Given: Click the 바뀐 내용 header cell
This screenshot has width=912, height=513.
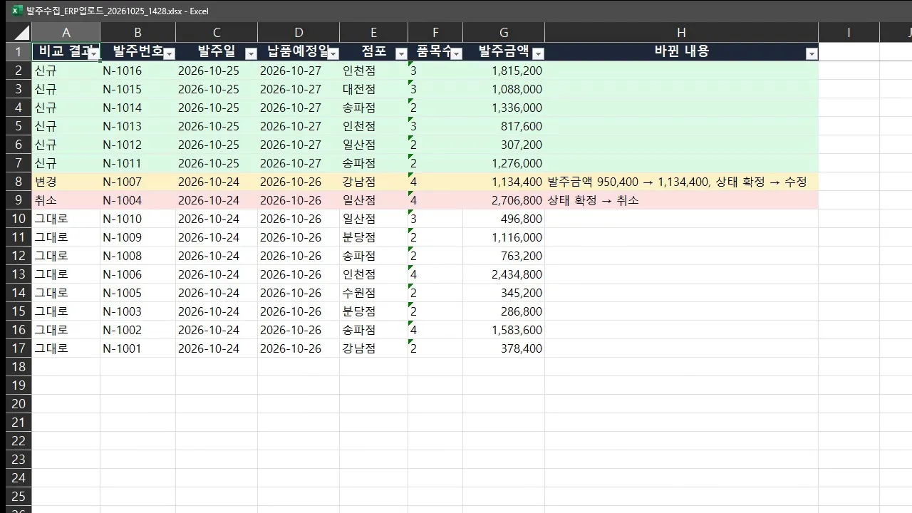Looking at the screenshot, I should (x=682, y=51).
